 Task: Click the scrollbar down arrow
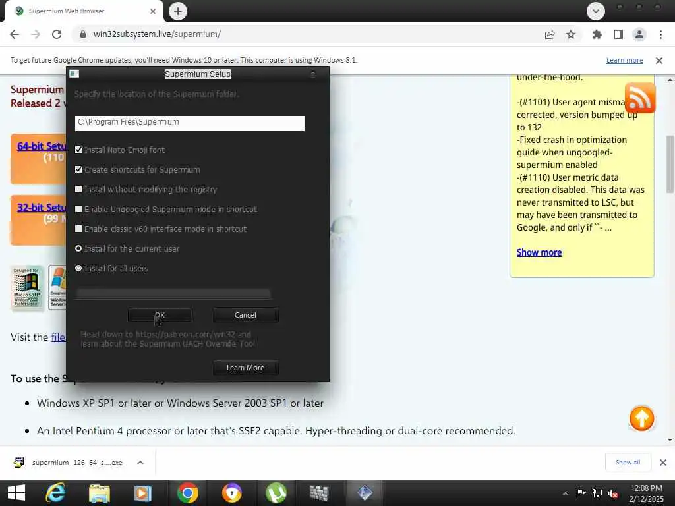pos(670,439)
